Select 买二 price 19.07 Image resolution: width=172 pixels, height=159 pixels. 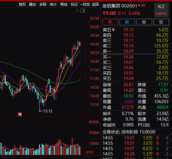tap(128, 63)
